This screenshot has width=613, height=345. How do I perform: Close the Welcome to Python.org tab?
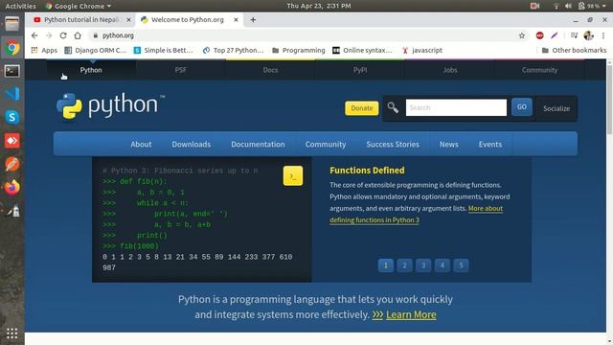[x=236, y=19]
